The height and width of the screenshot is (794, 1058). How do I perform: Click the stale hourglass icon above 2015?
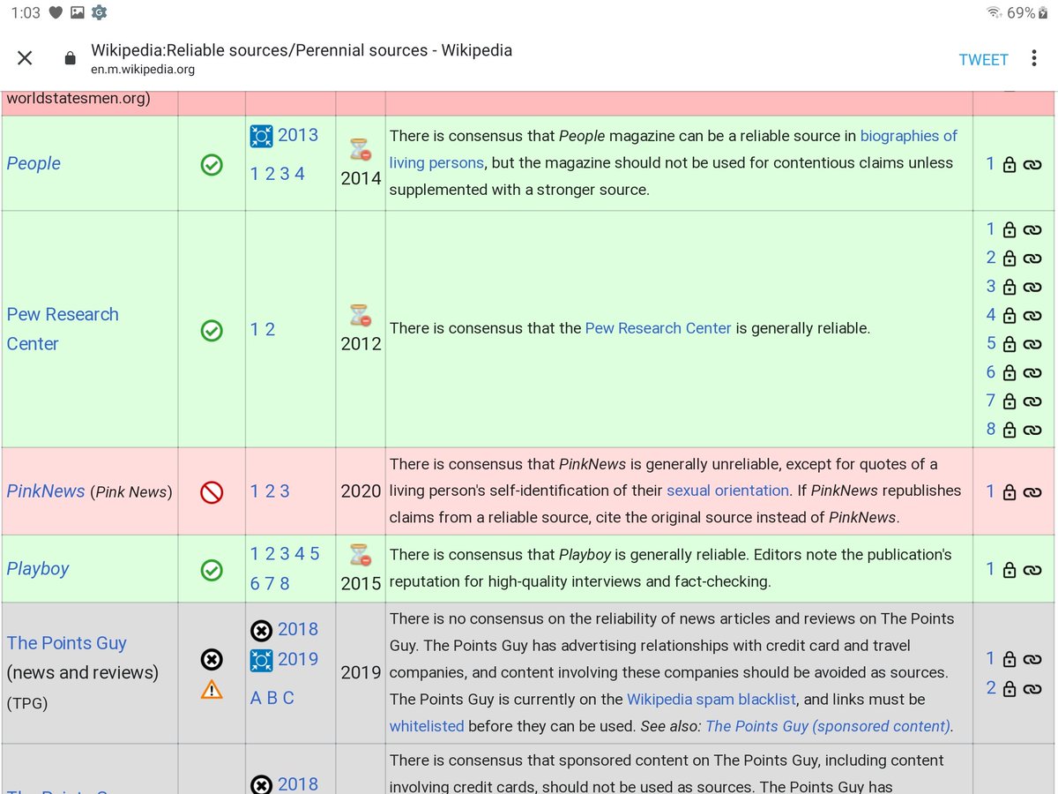(361, 555)
